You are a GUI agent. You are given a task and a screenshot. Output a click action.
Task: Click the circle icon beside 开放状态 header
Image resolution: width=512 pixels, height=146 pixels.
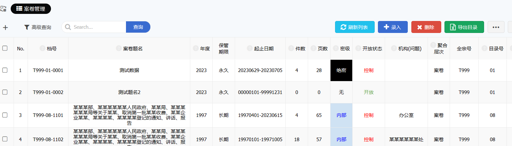pyautogui.click(x=358, y=48)
